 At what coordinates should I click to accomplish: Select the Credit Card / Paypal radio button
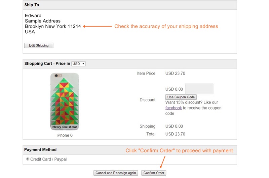(x=28, y=159)
